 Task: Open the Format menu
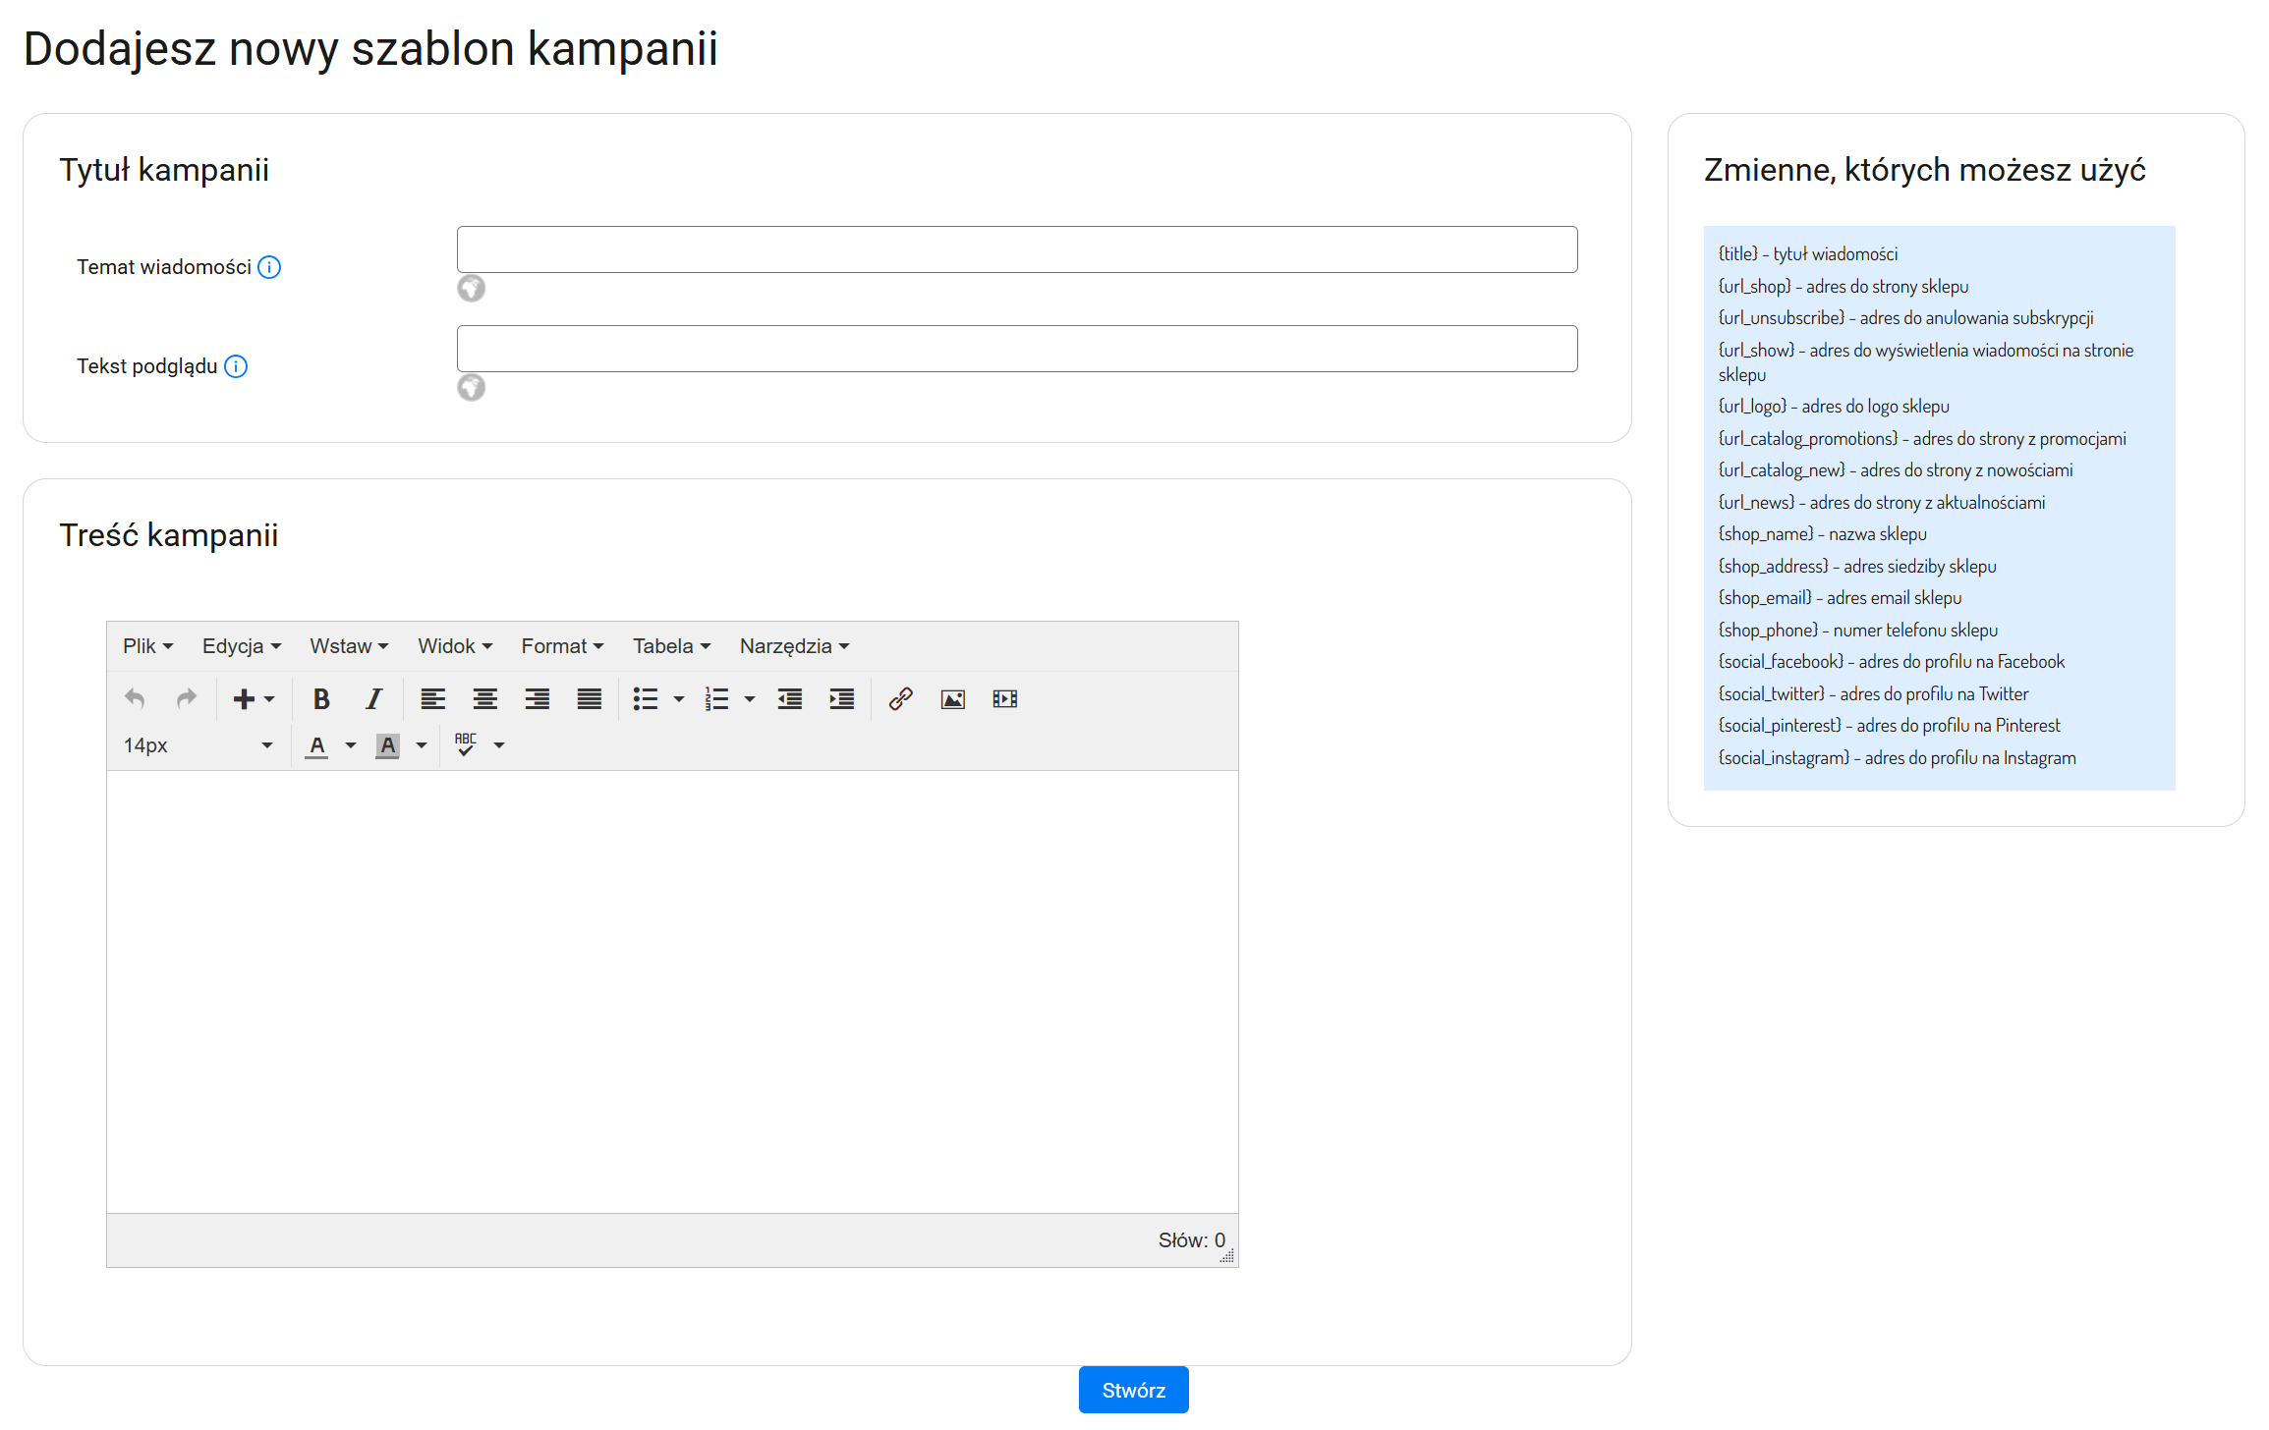click(x=562, y=646)
